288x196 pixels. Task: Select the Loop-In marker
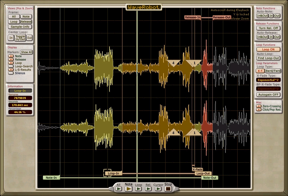113,173
